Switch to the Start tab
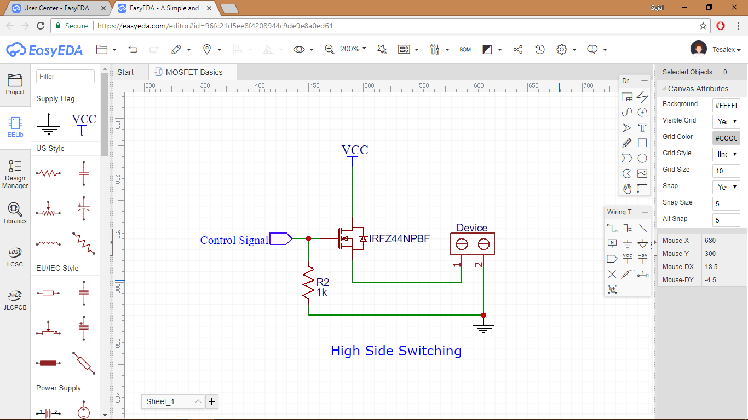Viewport: 748px width, 420px height. (x=126, y=72)
